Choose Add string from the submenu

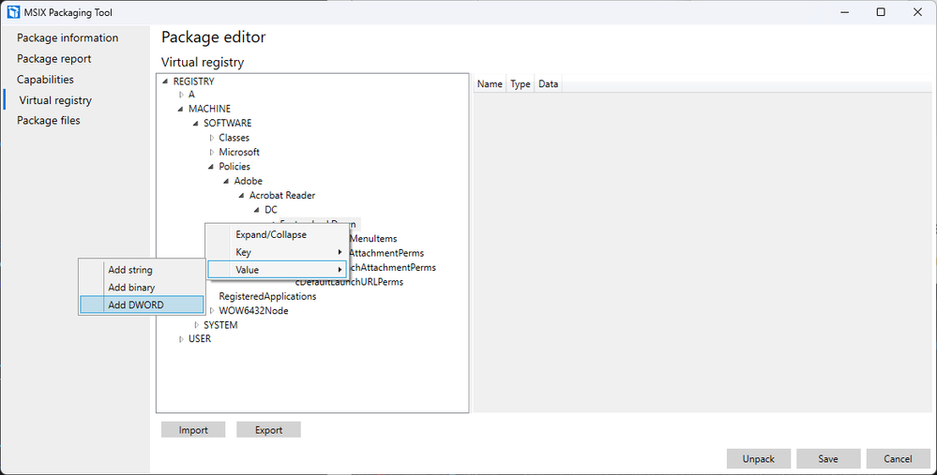[x=142, y=270]
